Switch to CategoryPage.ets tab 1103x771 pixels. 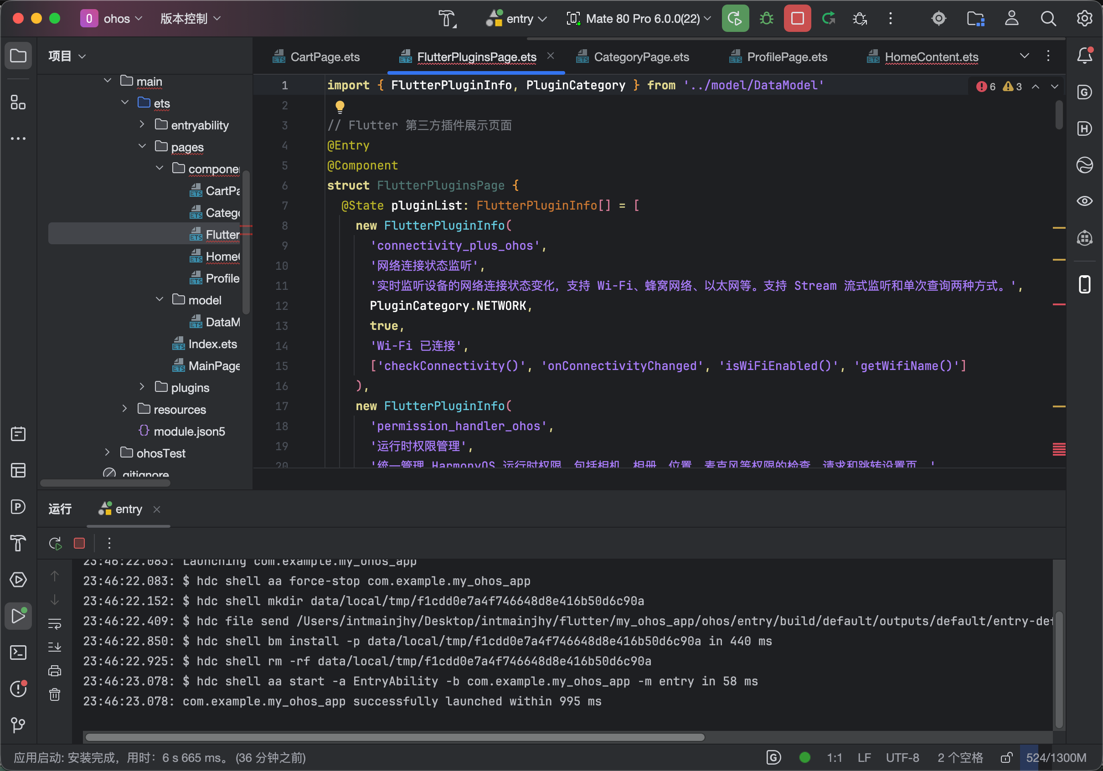pyautogui.click(x=640, y=57)
